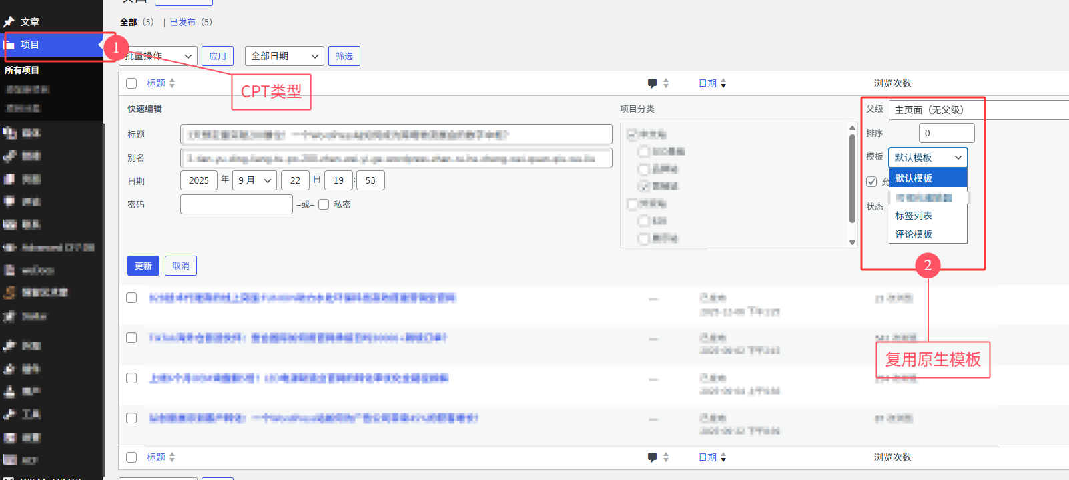Image resolution: width=1069 pixels, height=480 pixels.
Task: Click sort arrows beside header comment bubble
Action: coord(666,83)
